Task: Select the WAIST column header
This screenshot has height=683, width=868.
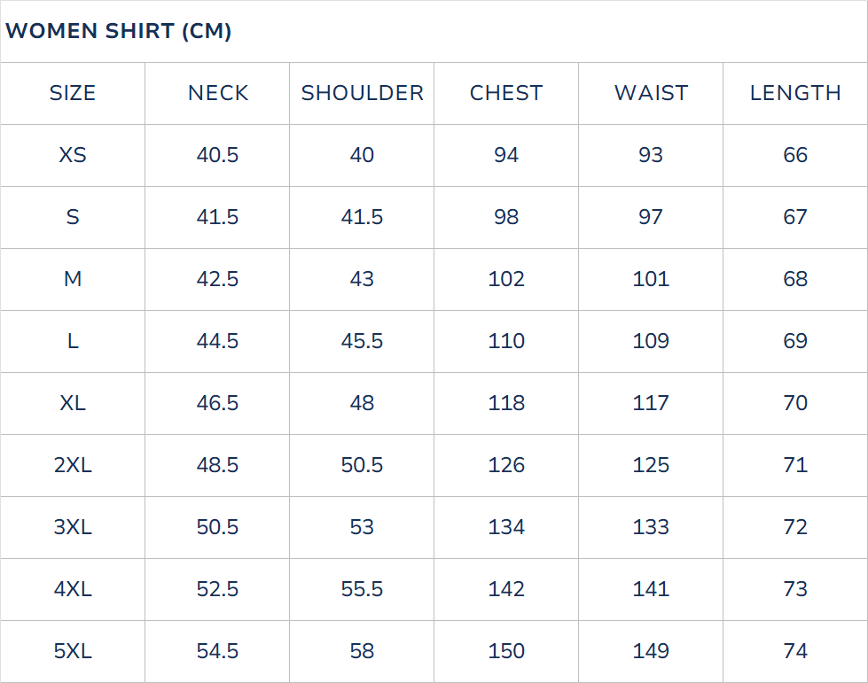Action: 651,93
